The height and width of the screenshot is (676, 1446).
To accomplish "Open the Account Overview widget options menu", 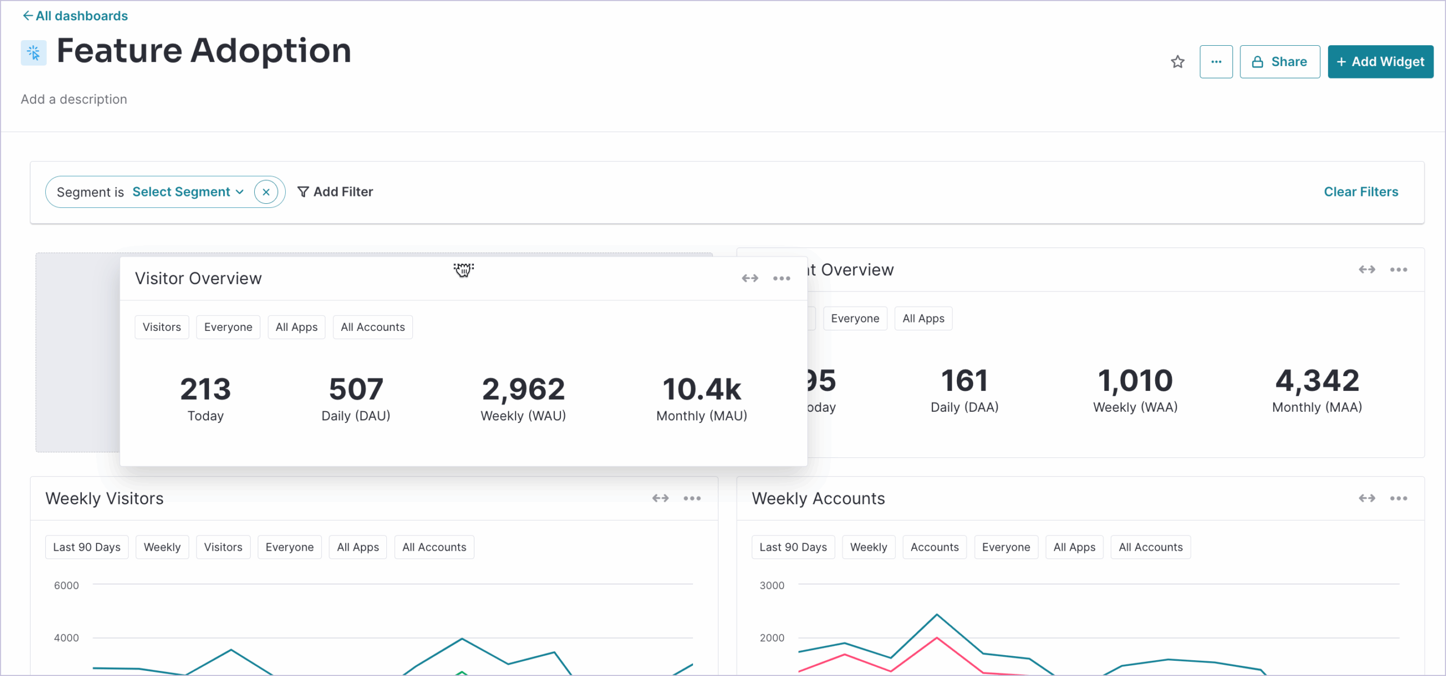I will point(1399,269).
